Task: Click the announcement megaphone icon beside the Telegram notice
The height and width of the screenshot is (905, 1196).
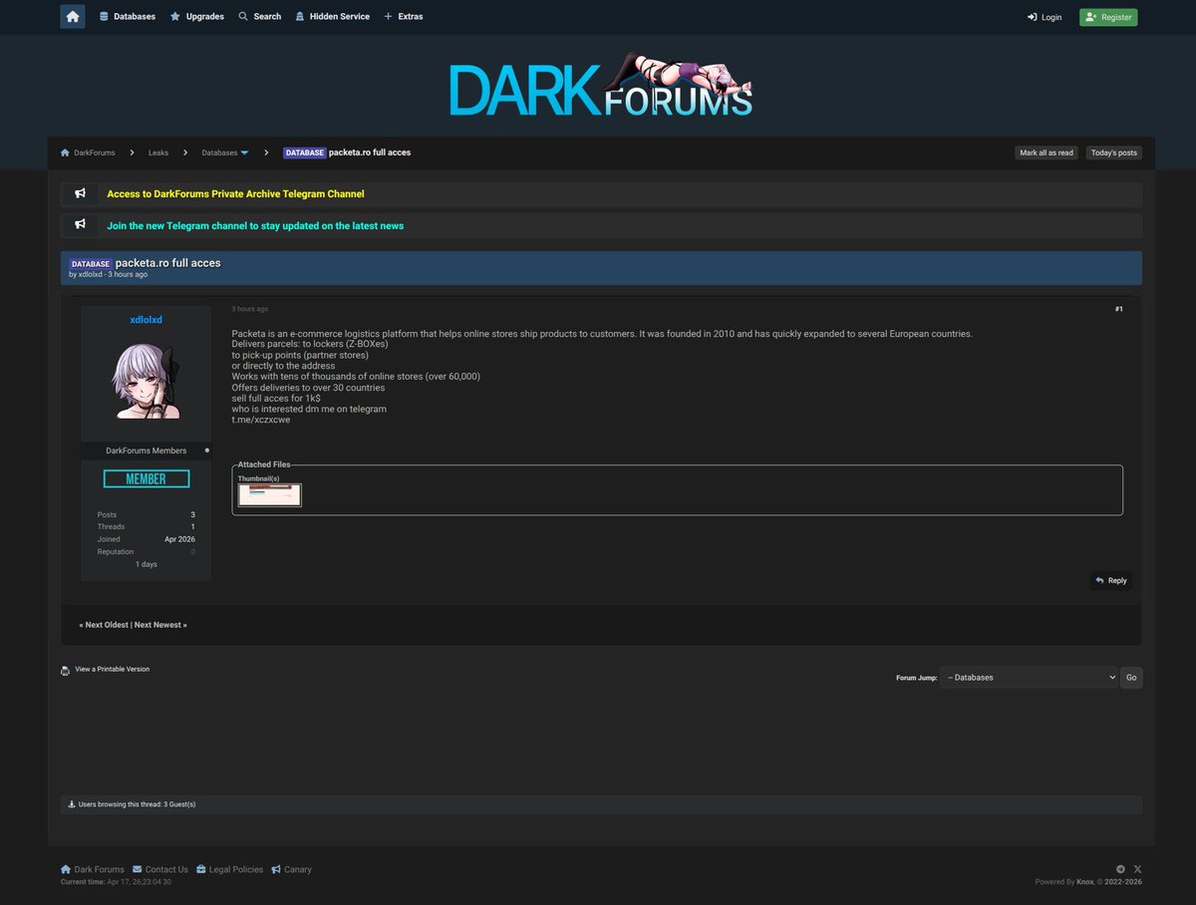Action: [80, 225]
